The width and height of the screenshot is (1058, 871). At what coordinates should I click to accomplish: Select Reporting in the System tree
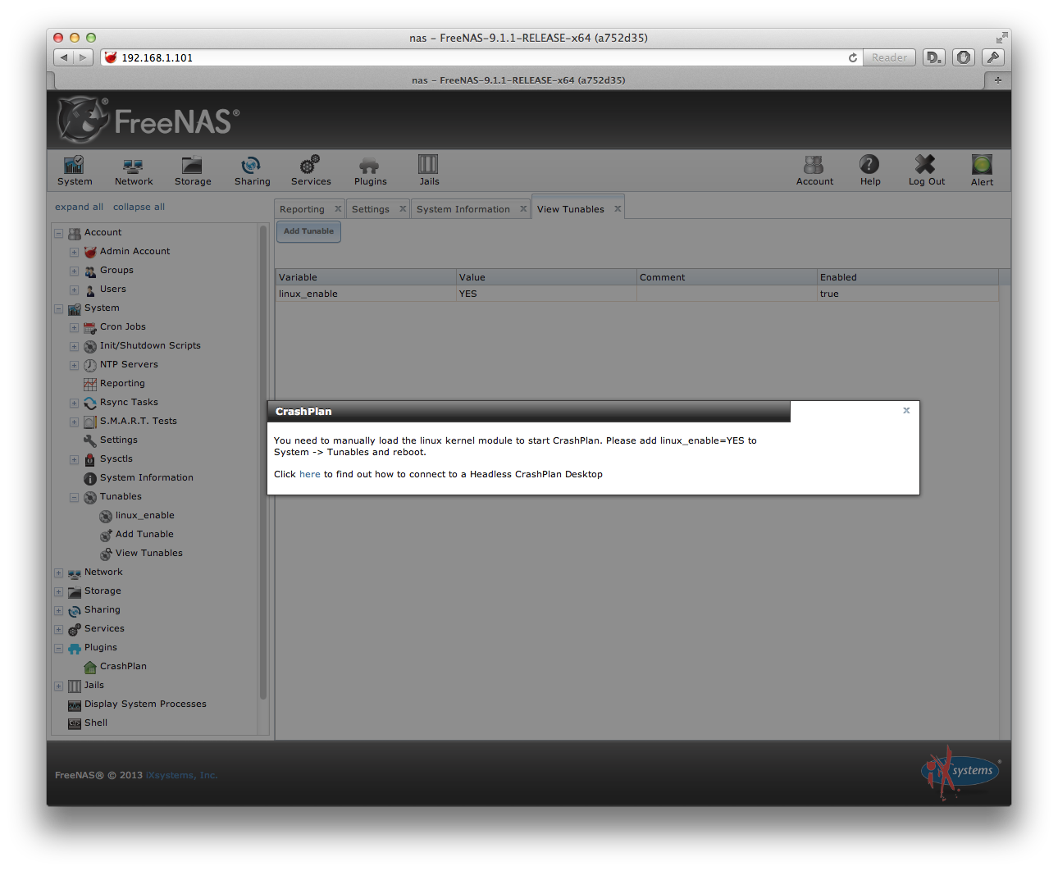pos(122,383)
